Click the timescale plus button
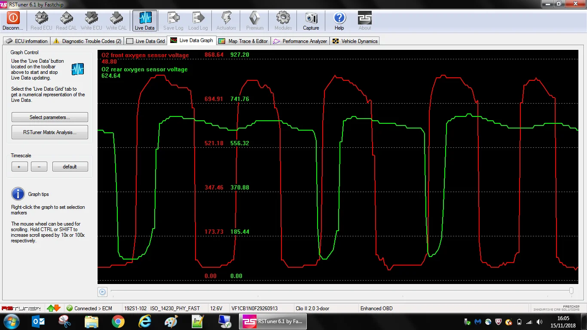 [x=19, y=167]
